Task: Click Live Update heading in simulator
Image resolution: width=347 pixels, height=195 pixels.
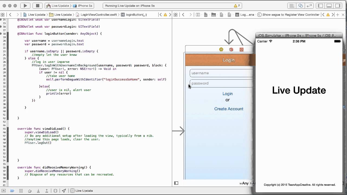Action: 299,90
